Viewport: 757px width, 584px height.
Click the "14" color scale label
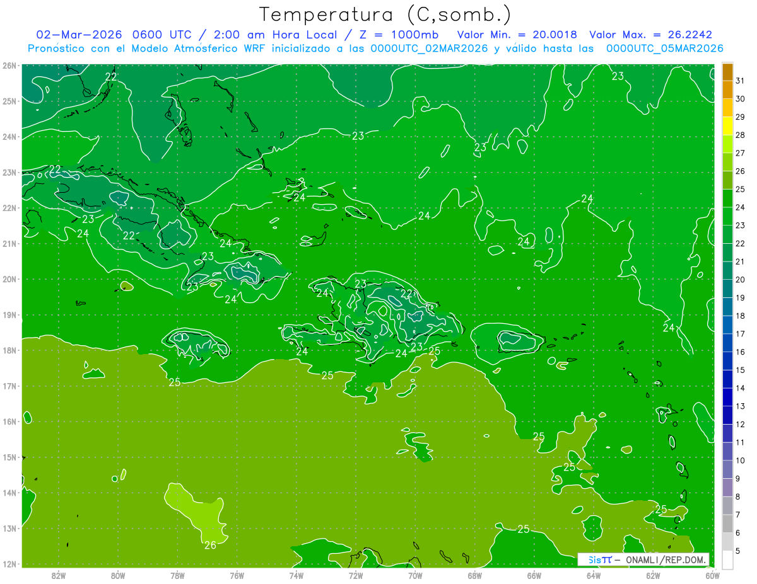coord(740,388)
